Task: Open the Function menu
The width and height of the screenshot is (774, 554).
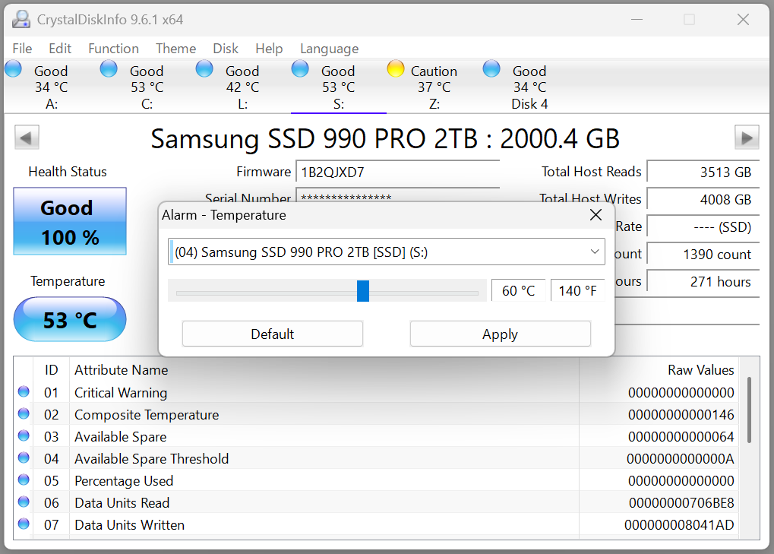Action: [x=112, y=48]
